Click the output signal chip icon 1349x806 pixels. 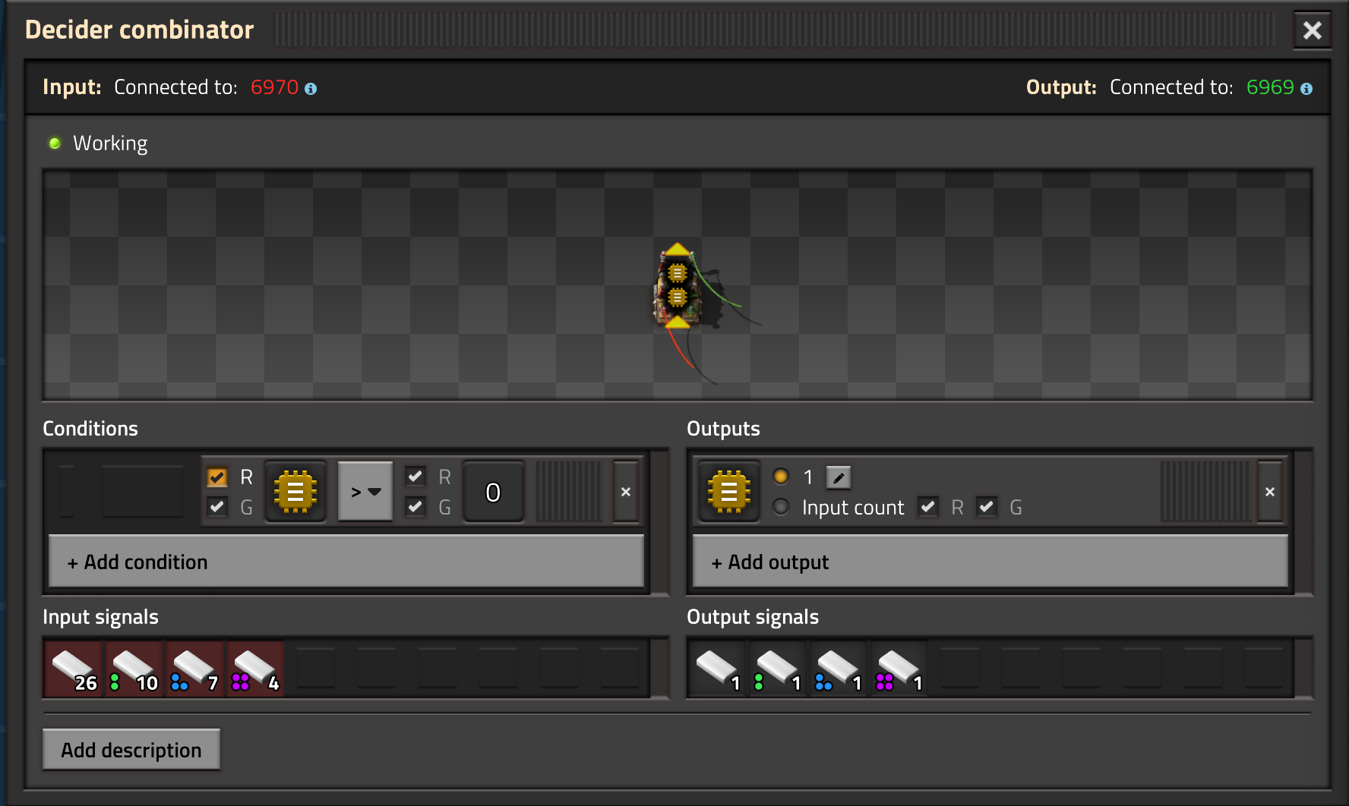pos(728,492)
